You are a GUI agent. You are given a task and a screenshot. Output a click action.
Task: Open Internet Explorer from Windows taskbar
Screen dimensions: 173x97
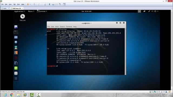(5, 95)
